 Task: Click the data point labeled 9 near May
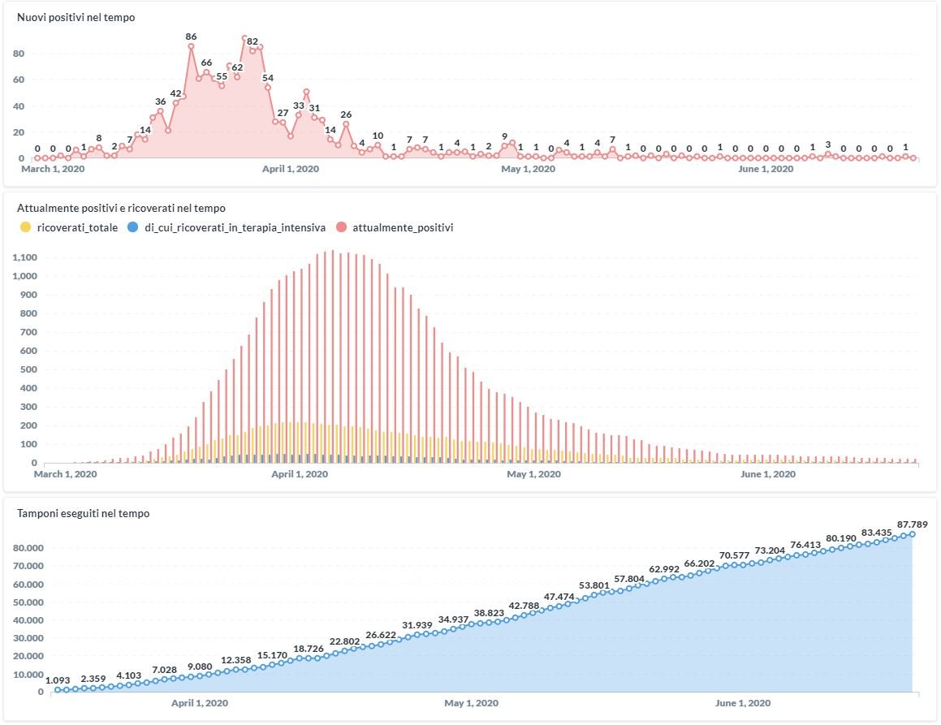[504, 146]
